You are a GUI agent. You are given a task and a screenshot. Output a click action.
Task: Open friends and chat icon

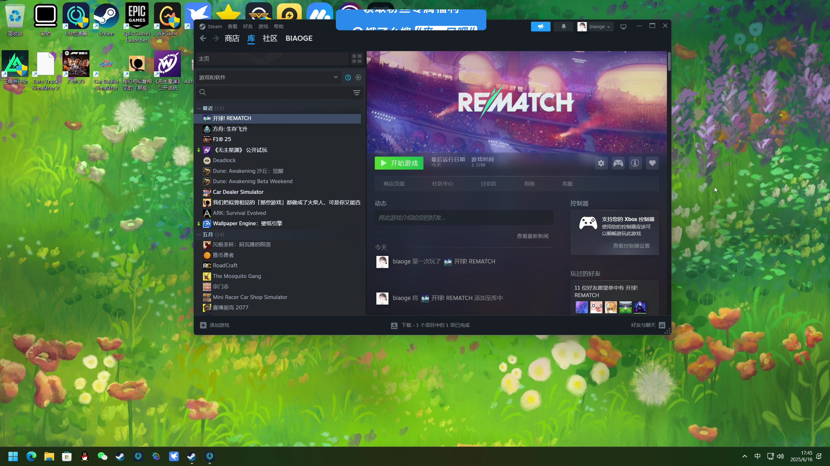662,325
